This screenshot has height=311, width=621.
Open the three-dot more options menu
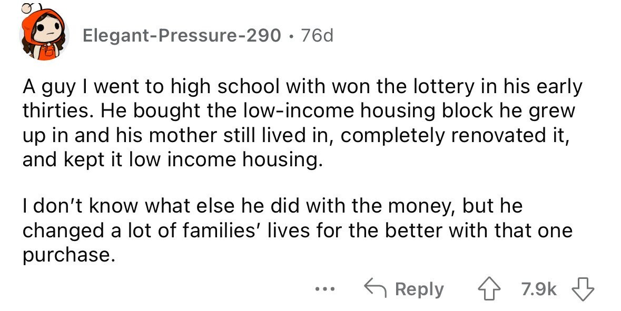coord(325,289)
